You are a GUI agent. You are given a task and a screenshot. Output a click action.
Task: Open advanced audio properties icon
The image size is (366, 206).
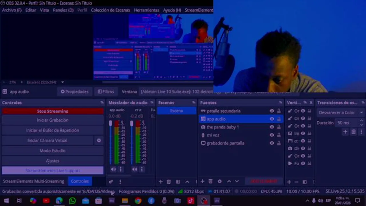pos(111,182)
